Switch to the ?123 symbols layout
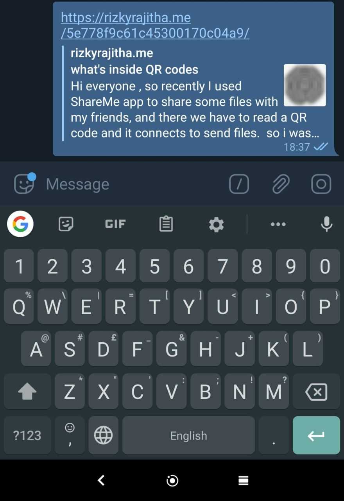 pos(27,435)
